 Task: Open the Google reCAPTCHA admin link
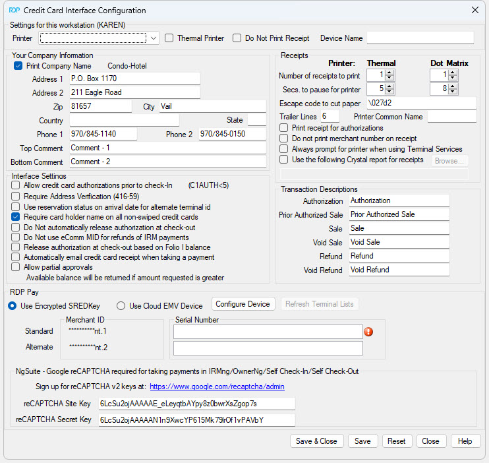(x=216, y=386)
